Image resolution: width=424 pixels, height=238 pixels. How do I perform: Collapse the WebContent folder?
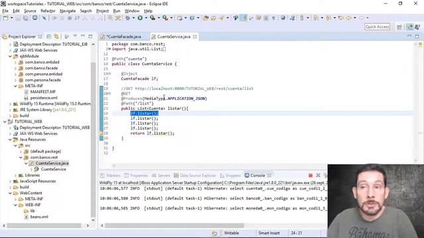coord(10,193)
